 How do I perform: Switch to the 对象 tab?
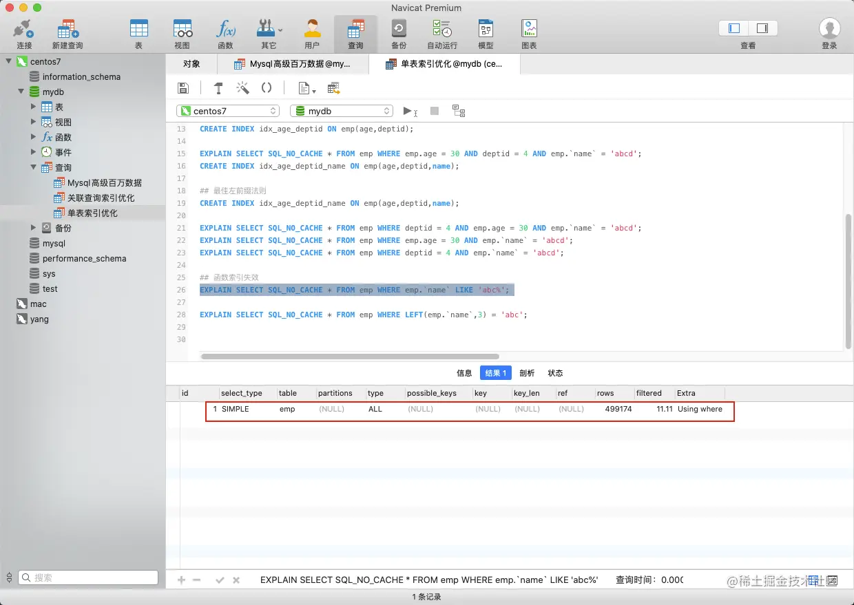point(191,64)
